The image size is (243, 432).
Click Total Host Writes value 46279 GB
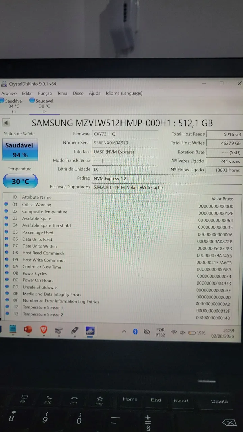224,143
